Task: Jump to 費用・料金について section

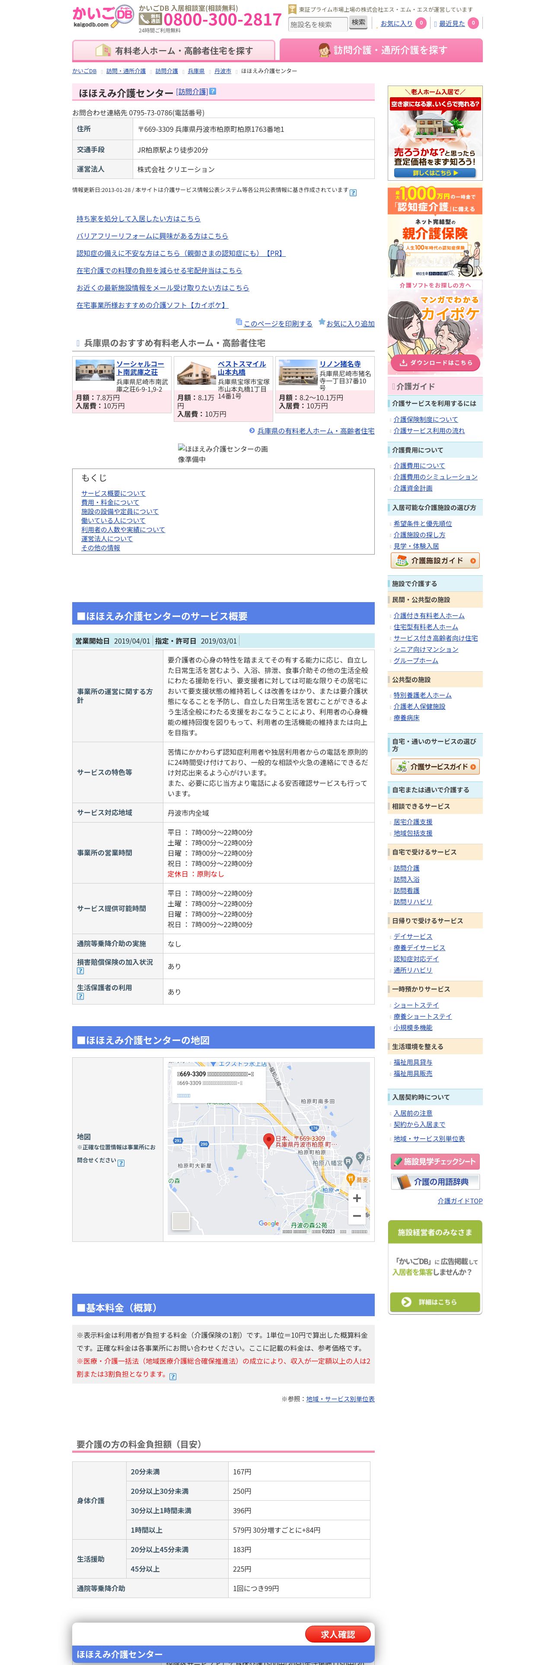Action: pyautogui.click(x=110, y=502)
